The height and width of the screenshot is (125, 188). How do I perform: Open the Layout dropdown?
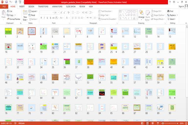pos(33,11)
